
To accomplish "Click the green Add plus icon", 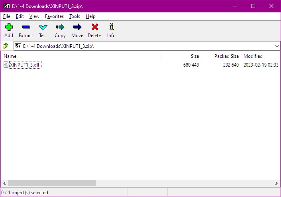I will click(x=9, y=27).
